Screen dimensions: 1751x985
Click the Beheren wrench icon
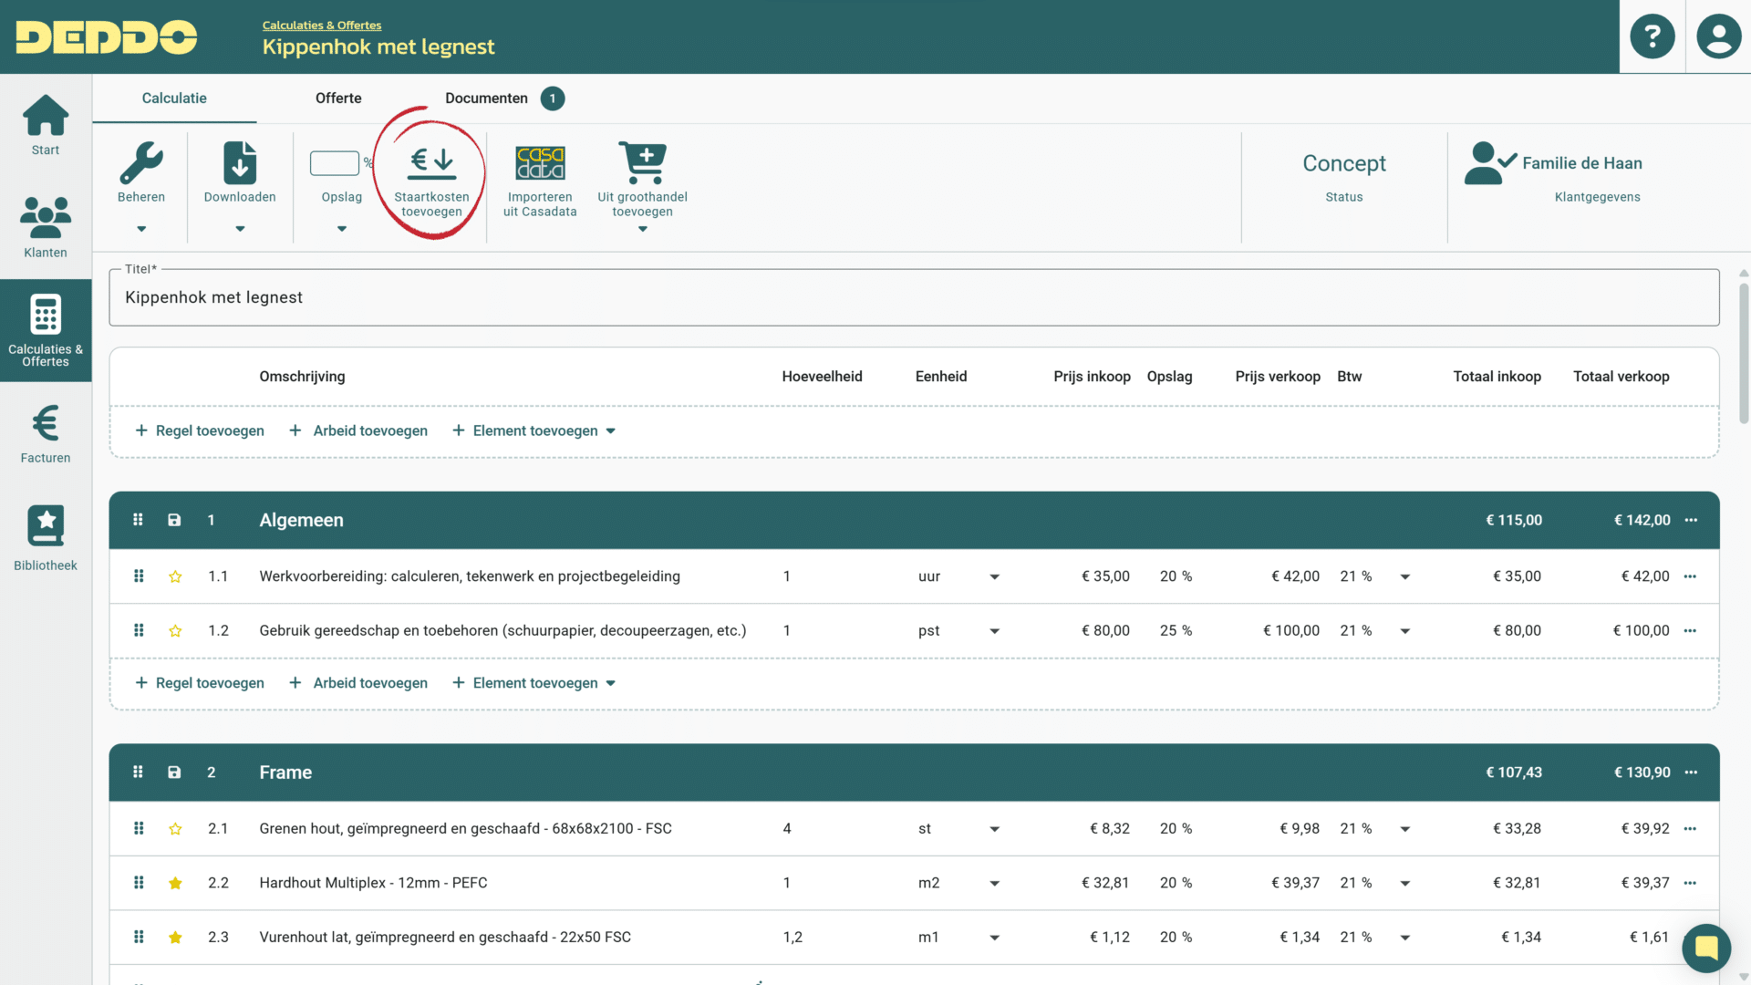point(141,163)
